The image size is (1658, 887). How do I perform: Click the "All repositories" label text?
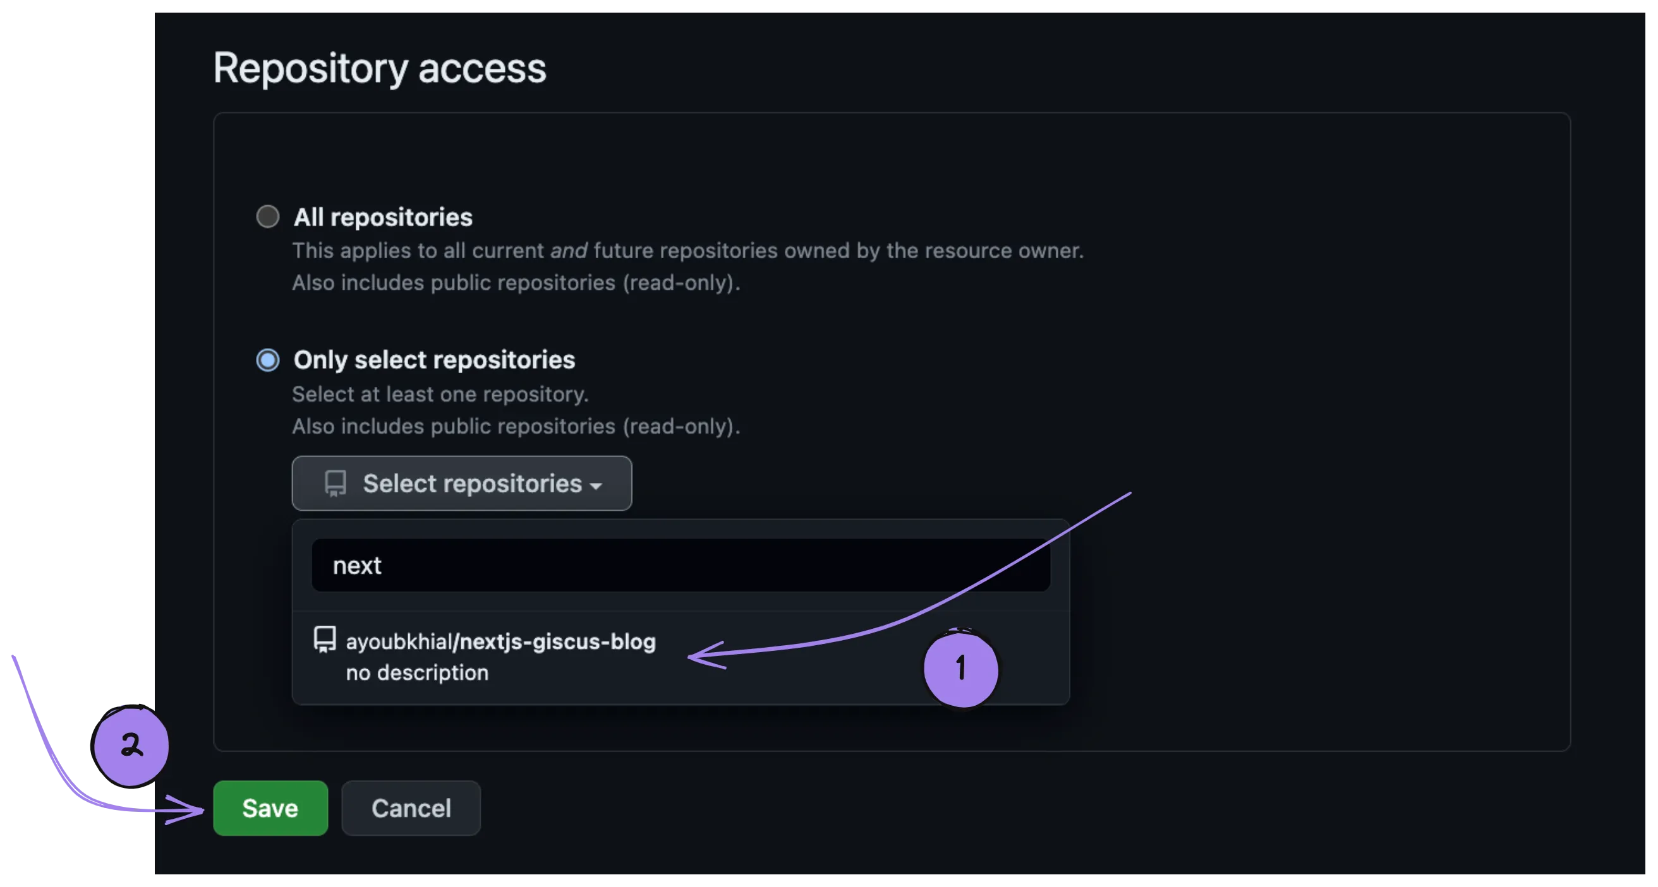[383, 217]
